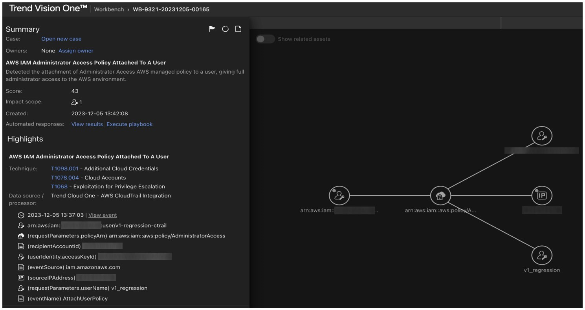Select the IP address node in graph

tap(542, 195)
